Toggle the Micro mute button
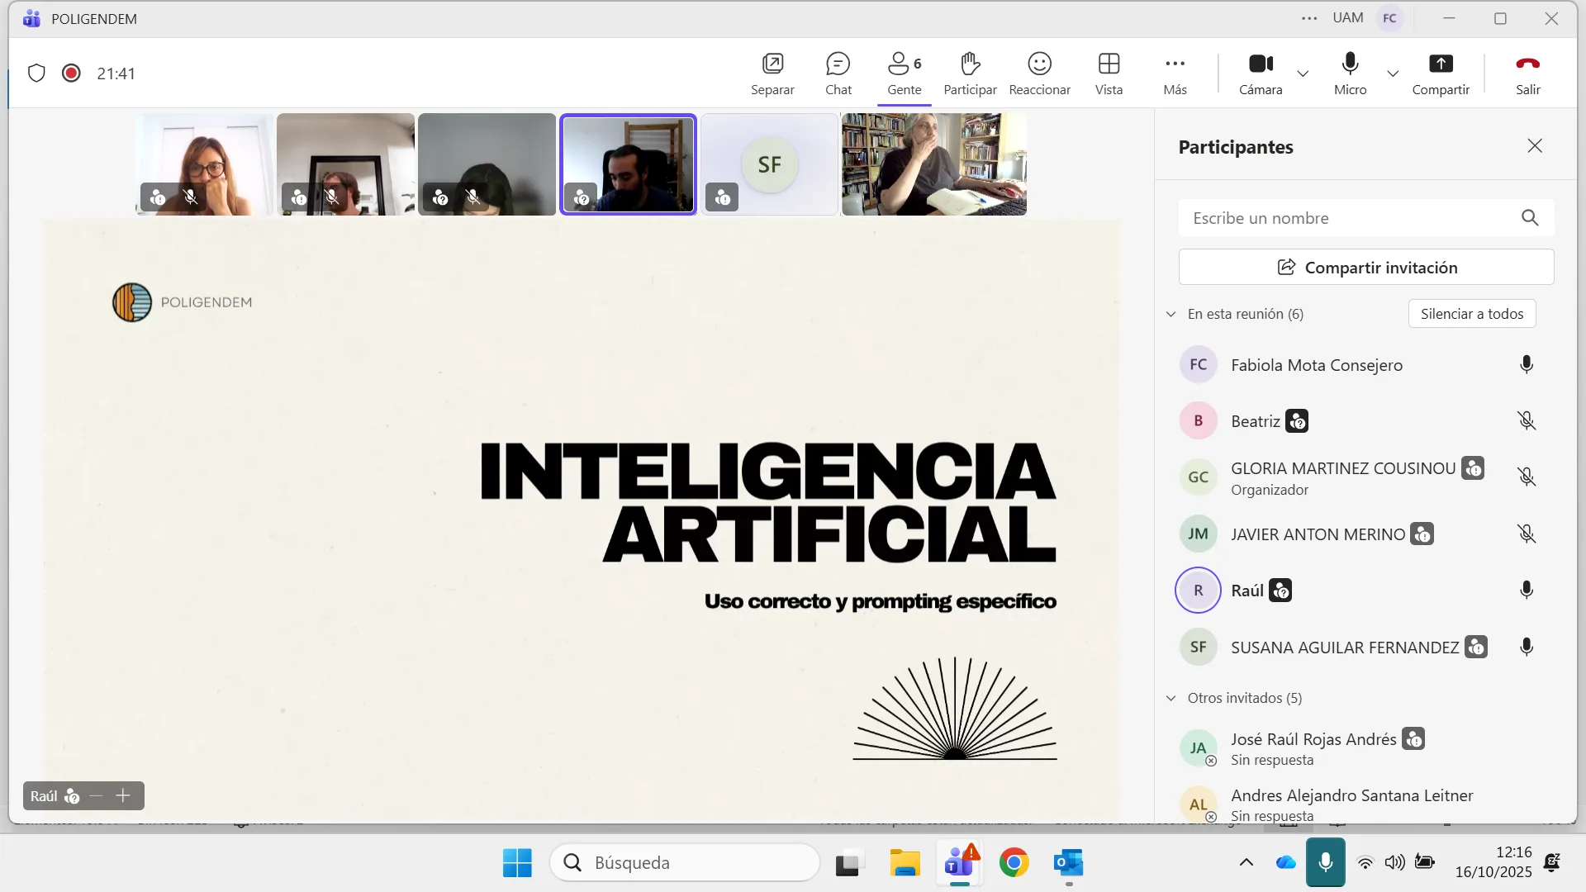 (x=1350, y=64)
